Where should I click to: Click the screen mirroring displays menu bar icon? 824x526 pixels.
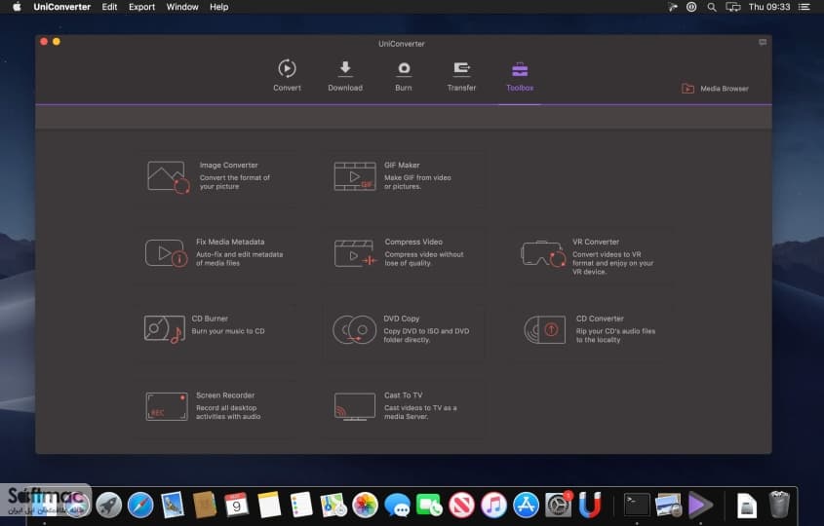click(x=733, y=7)
